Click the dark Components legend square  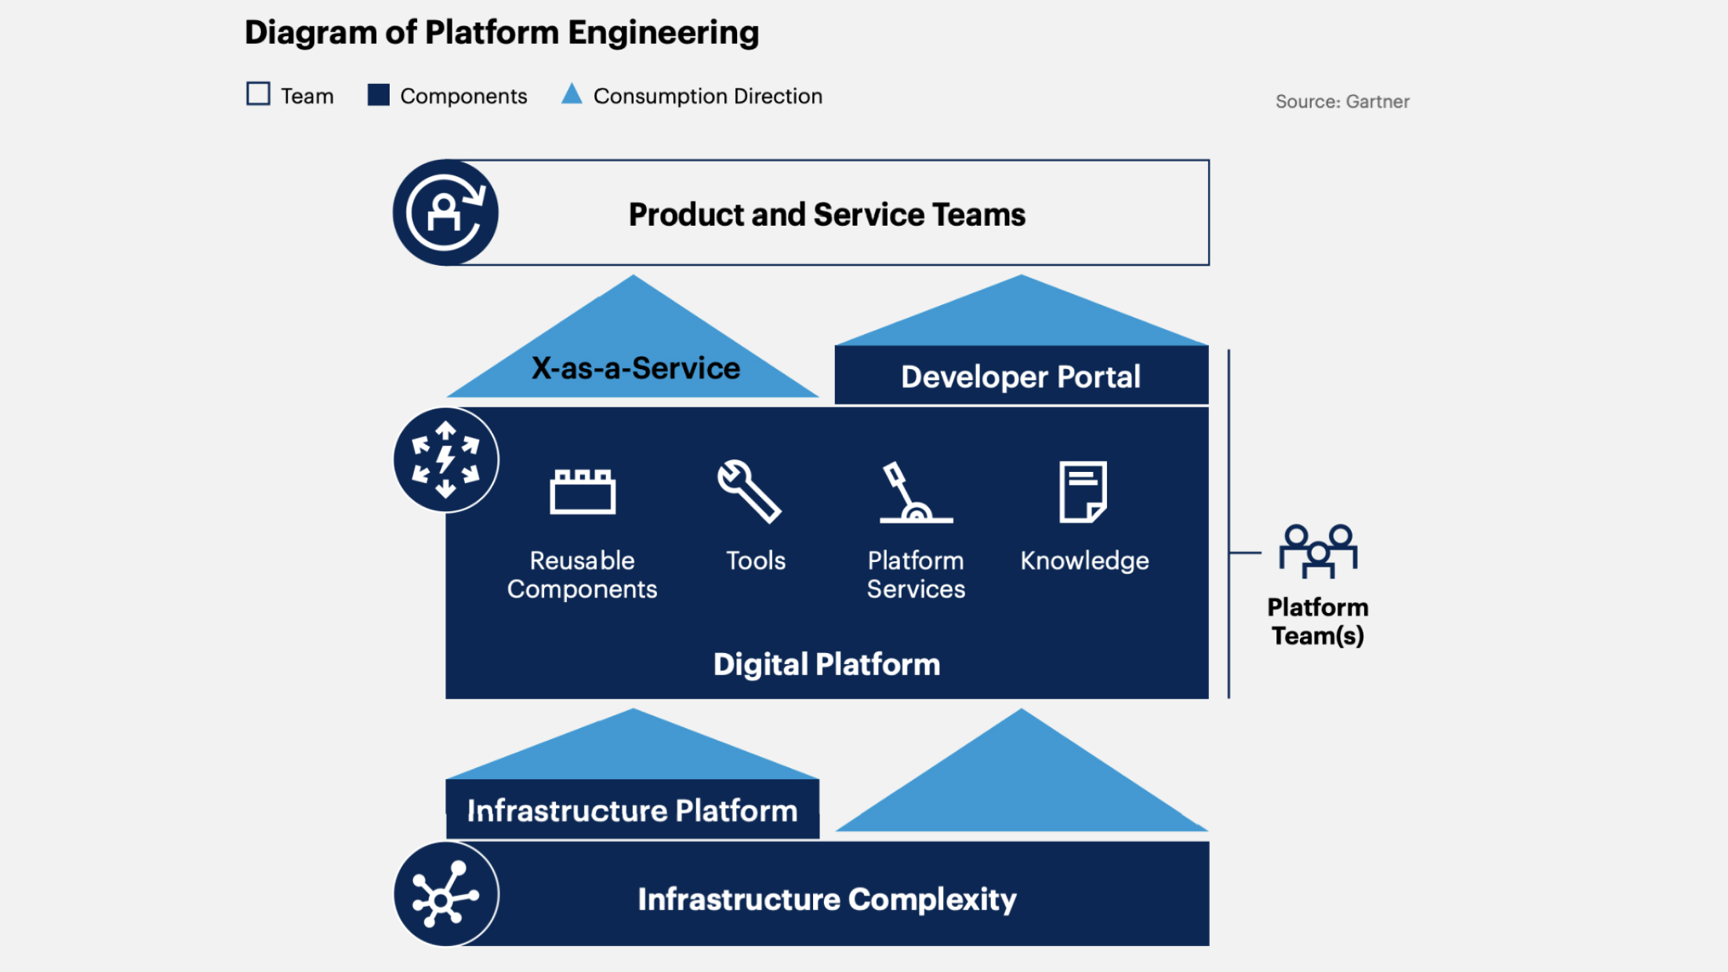click(x=379, y=95)
